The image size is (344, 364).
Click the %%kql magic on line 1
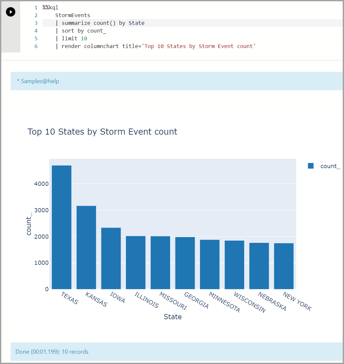click(49, 7)
